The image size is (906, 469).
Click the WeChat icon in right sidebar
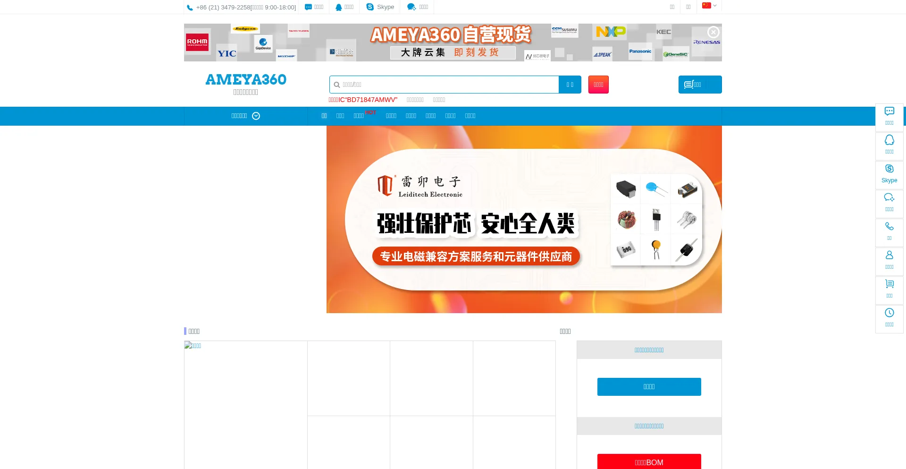[x=889, y=197]
